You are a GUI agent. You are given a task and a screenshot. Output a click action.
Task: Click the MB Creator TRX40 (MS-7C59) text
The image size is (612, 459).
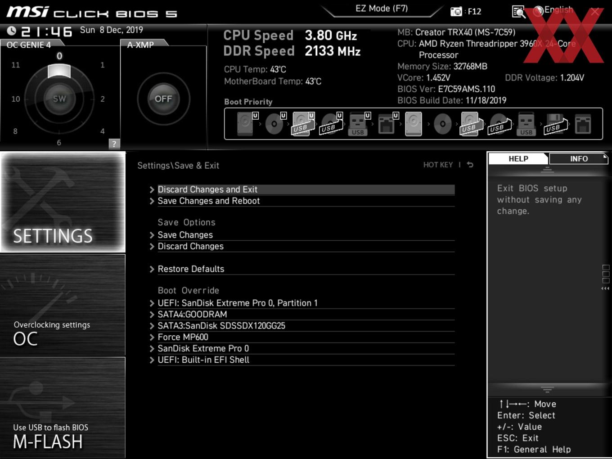456,32
